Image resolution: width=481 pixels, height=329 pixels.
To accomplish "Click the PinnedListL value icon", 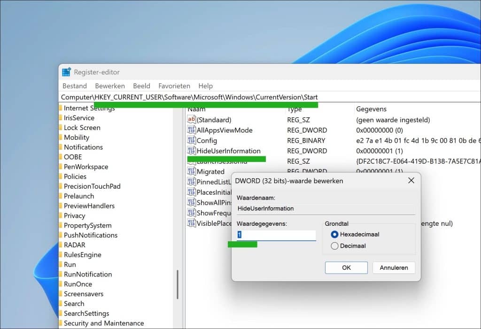I will pos(192,182).
